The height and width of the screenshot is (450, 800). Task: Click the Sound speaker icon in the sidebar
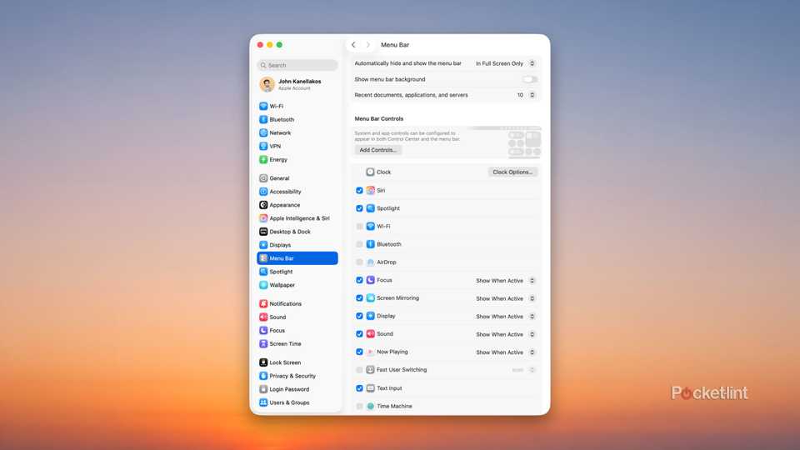tap(263, 317)
